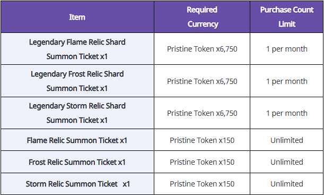Click Frost Relic row's Pristine Token x150 price
This screenshot has width=324, height=195.
202,162
